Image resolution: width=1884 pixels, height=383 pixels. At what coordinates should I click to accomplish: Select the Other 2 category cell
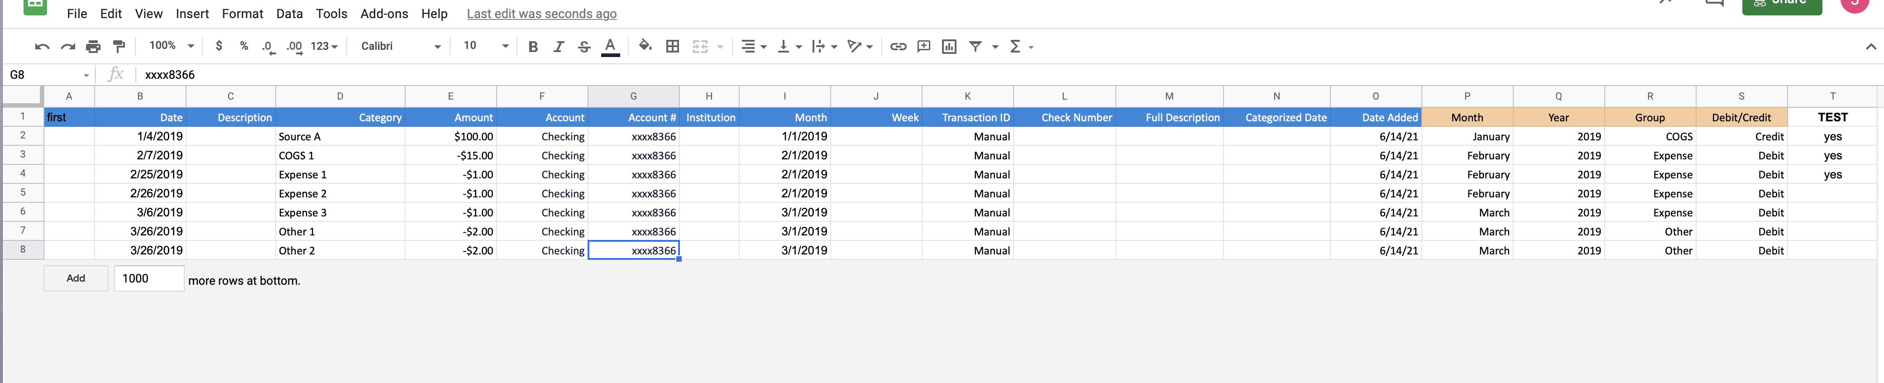[x=340, y=251]
